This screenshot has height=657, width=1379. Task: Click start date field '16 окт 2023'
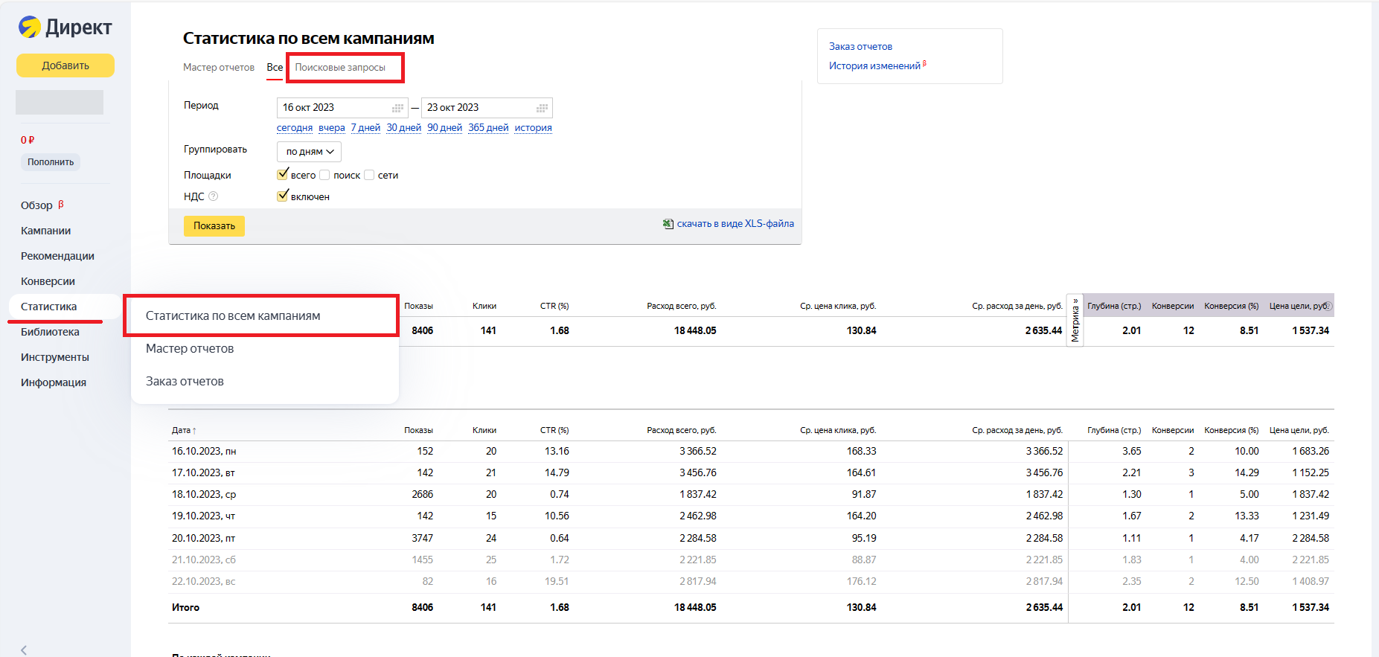click(342, 108)
